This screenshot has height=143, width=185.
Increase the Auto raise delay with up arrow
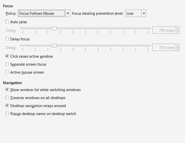[178, 29]
